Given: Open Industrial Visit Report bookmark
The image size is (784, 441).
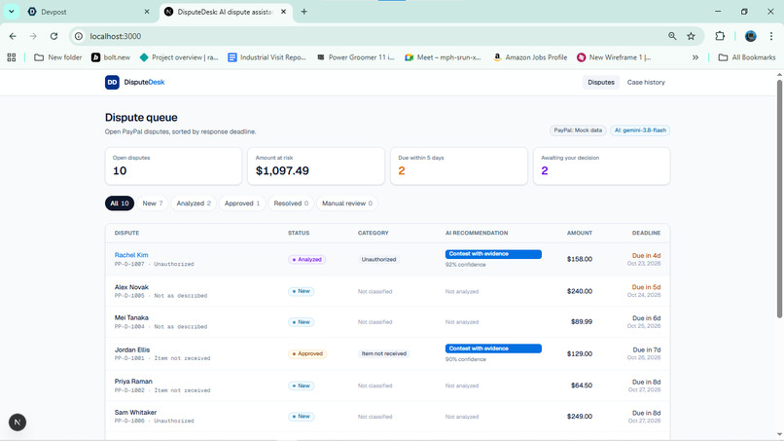Looking at the screenshot, I should point(267,57).
